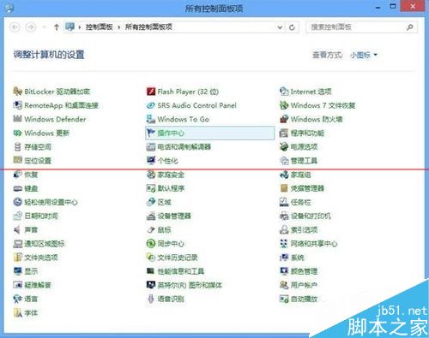Open Windows 更新 settings
Image resolution: width=429 pixels, height=338 pixels.
tap(41, 133)
